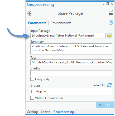
Task: Select the Parameters tab
Action: point(37,23)
